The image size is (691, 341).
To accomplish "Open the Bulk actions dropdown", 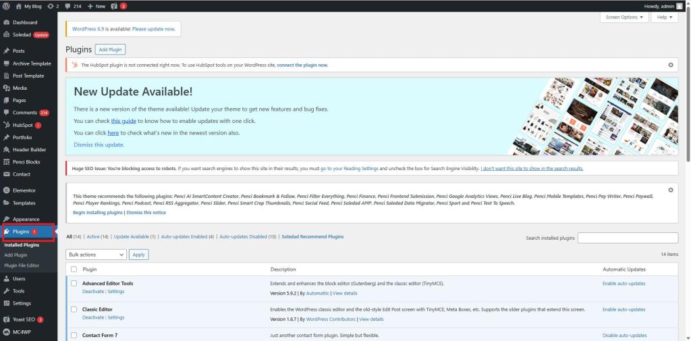I will tap(96, 255).
